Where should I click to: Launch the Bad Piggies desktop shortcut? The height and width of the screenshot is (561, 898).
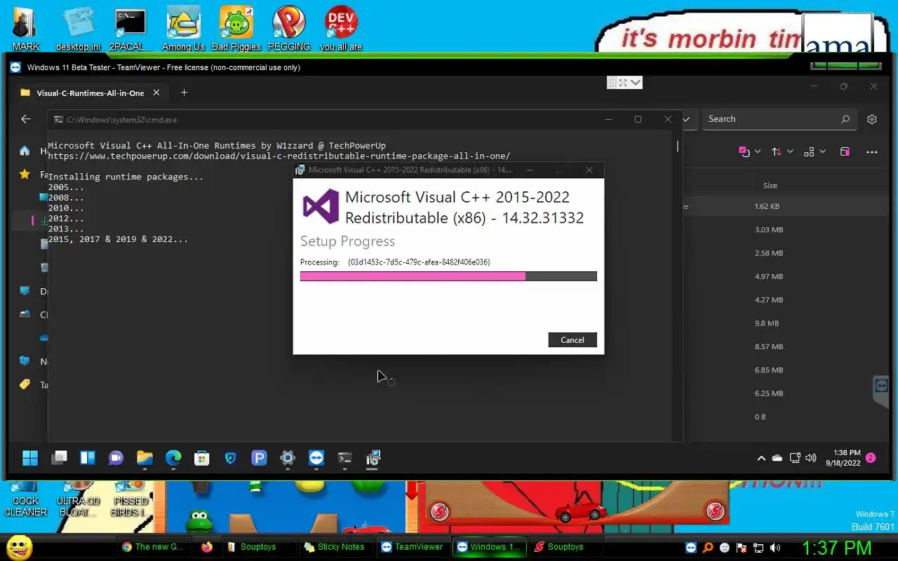236,29
